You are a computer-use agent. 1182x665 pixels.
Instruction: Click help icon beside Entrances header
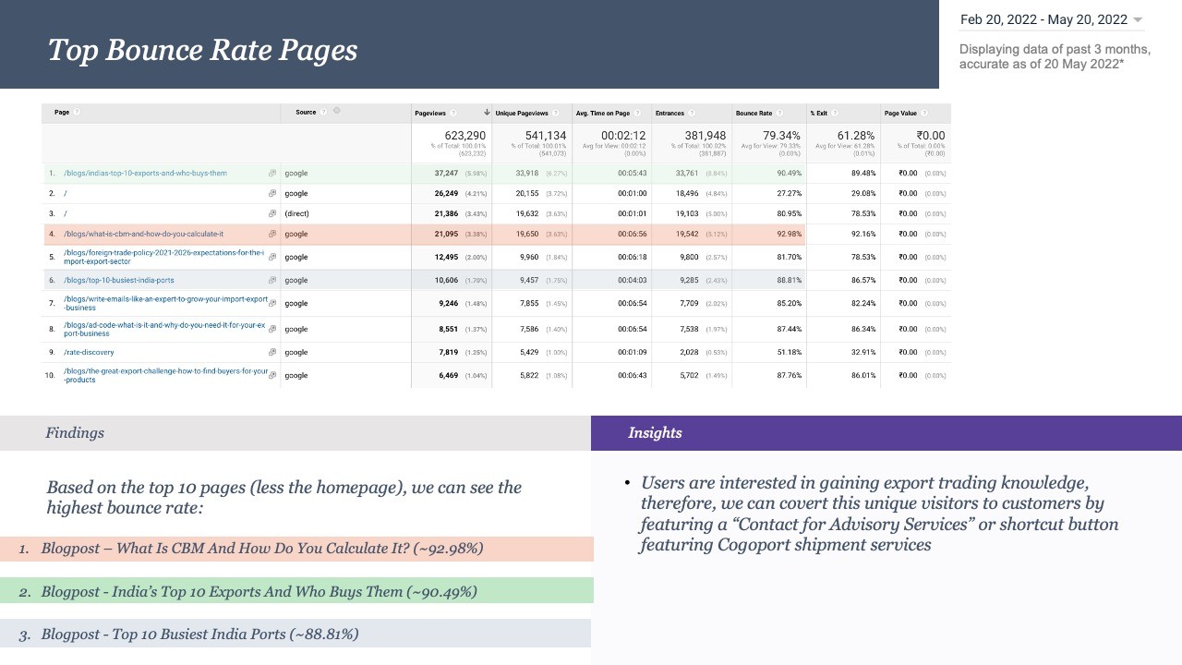point(692,114)
